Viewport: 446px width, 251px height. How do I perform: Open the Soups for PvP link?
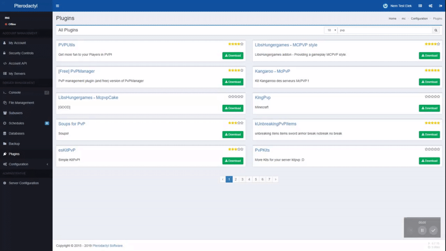tap(72, 124)
